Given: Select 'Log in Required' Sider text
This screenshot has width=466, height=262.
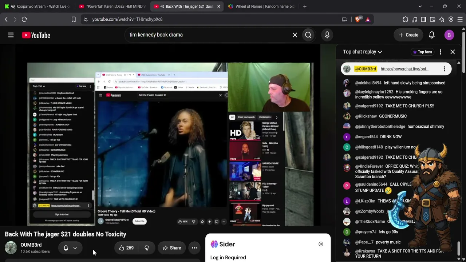Looking at the screenshot, I should (x=228, y=258).
